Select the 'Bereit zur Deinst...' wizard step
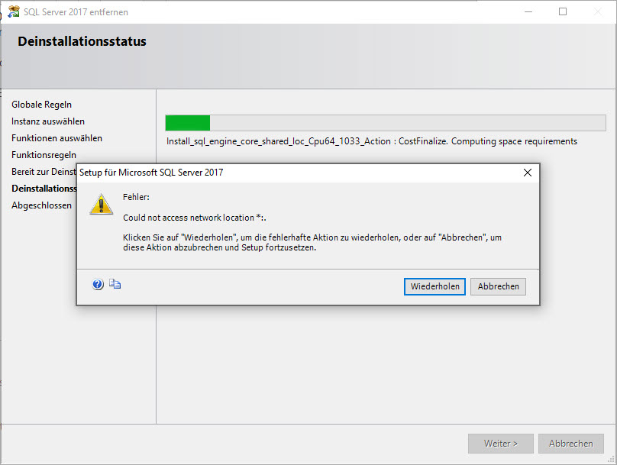Image resolution: width=617 pixels, height=465 pixels. [x=44, y=172]
